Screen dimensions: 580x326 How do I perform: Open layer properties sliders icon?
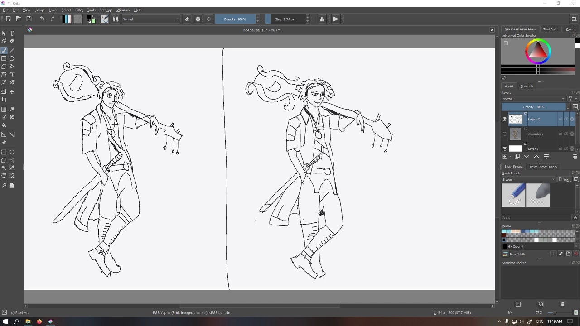coord(546,156)
